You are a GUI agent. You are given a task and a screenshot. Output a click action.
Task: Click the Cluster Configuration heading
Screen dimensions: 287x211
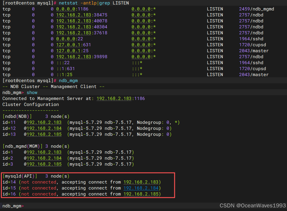(31, 104)
